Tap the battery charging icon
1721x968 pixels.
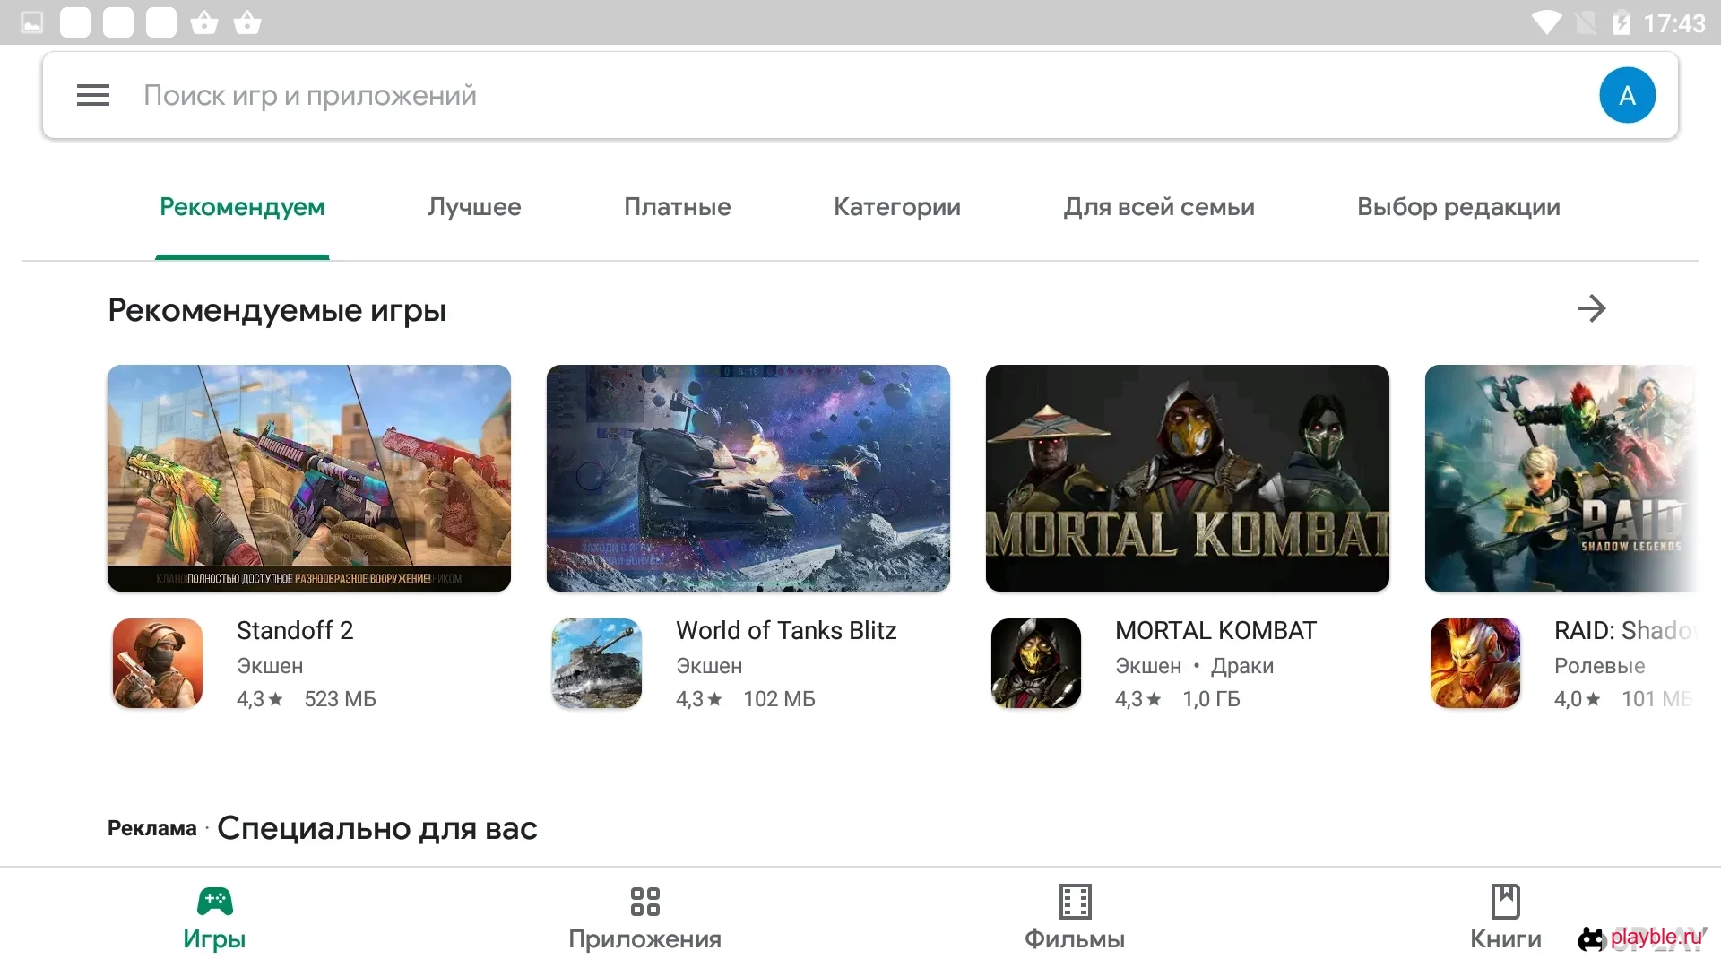[1621, 22]
